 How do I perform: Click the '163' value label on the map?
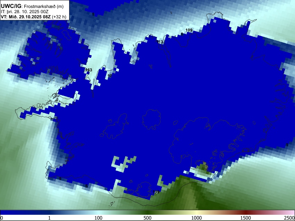point(88,70)
